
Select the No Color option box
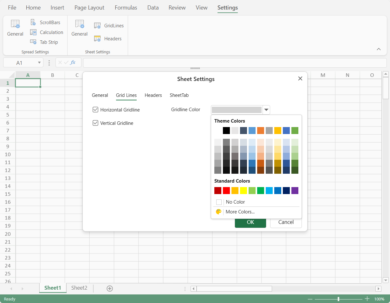coord(219,202)
